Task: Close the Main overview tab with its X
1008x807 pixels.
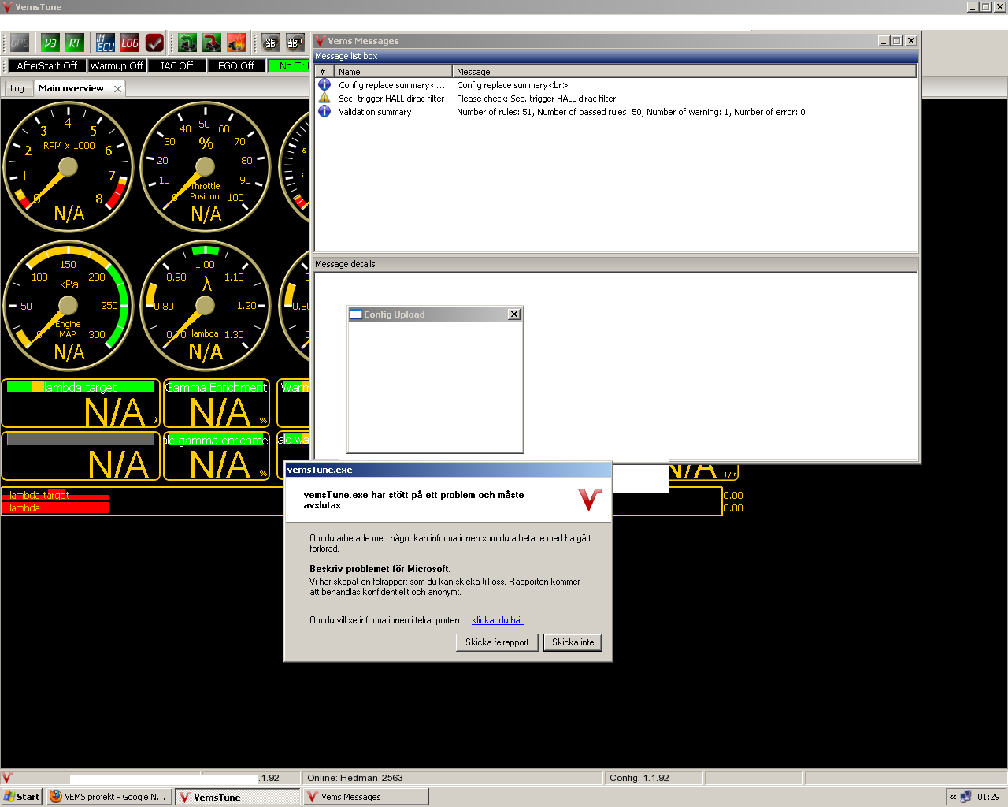Action: coord(117,88)
